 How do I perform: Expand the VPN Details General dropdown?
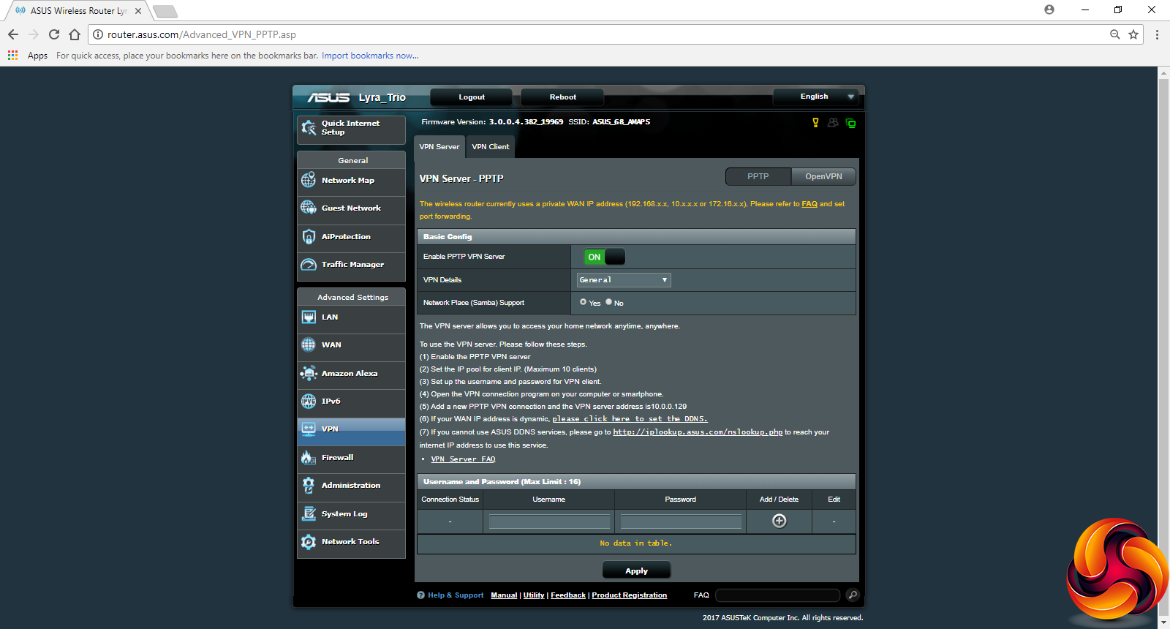624,280
